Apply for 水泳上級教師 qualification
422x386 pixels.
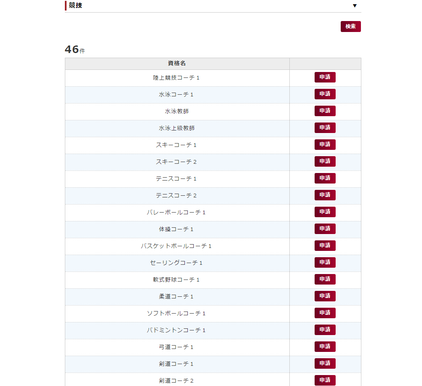click(x=325, y=128)
